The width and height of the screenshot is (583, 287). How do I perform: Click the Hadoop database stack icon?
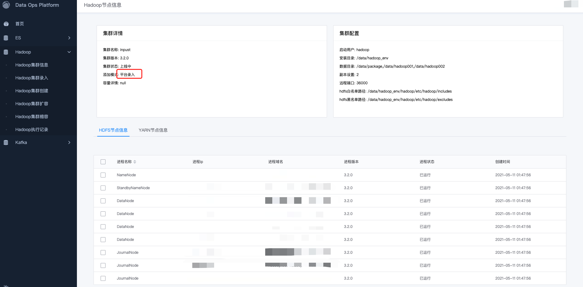tap(6, 52)
